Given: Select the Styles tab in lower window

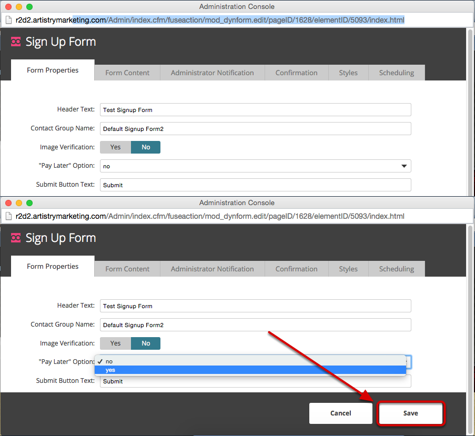Looking at the screenshot, I should [348, 269].
